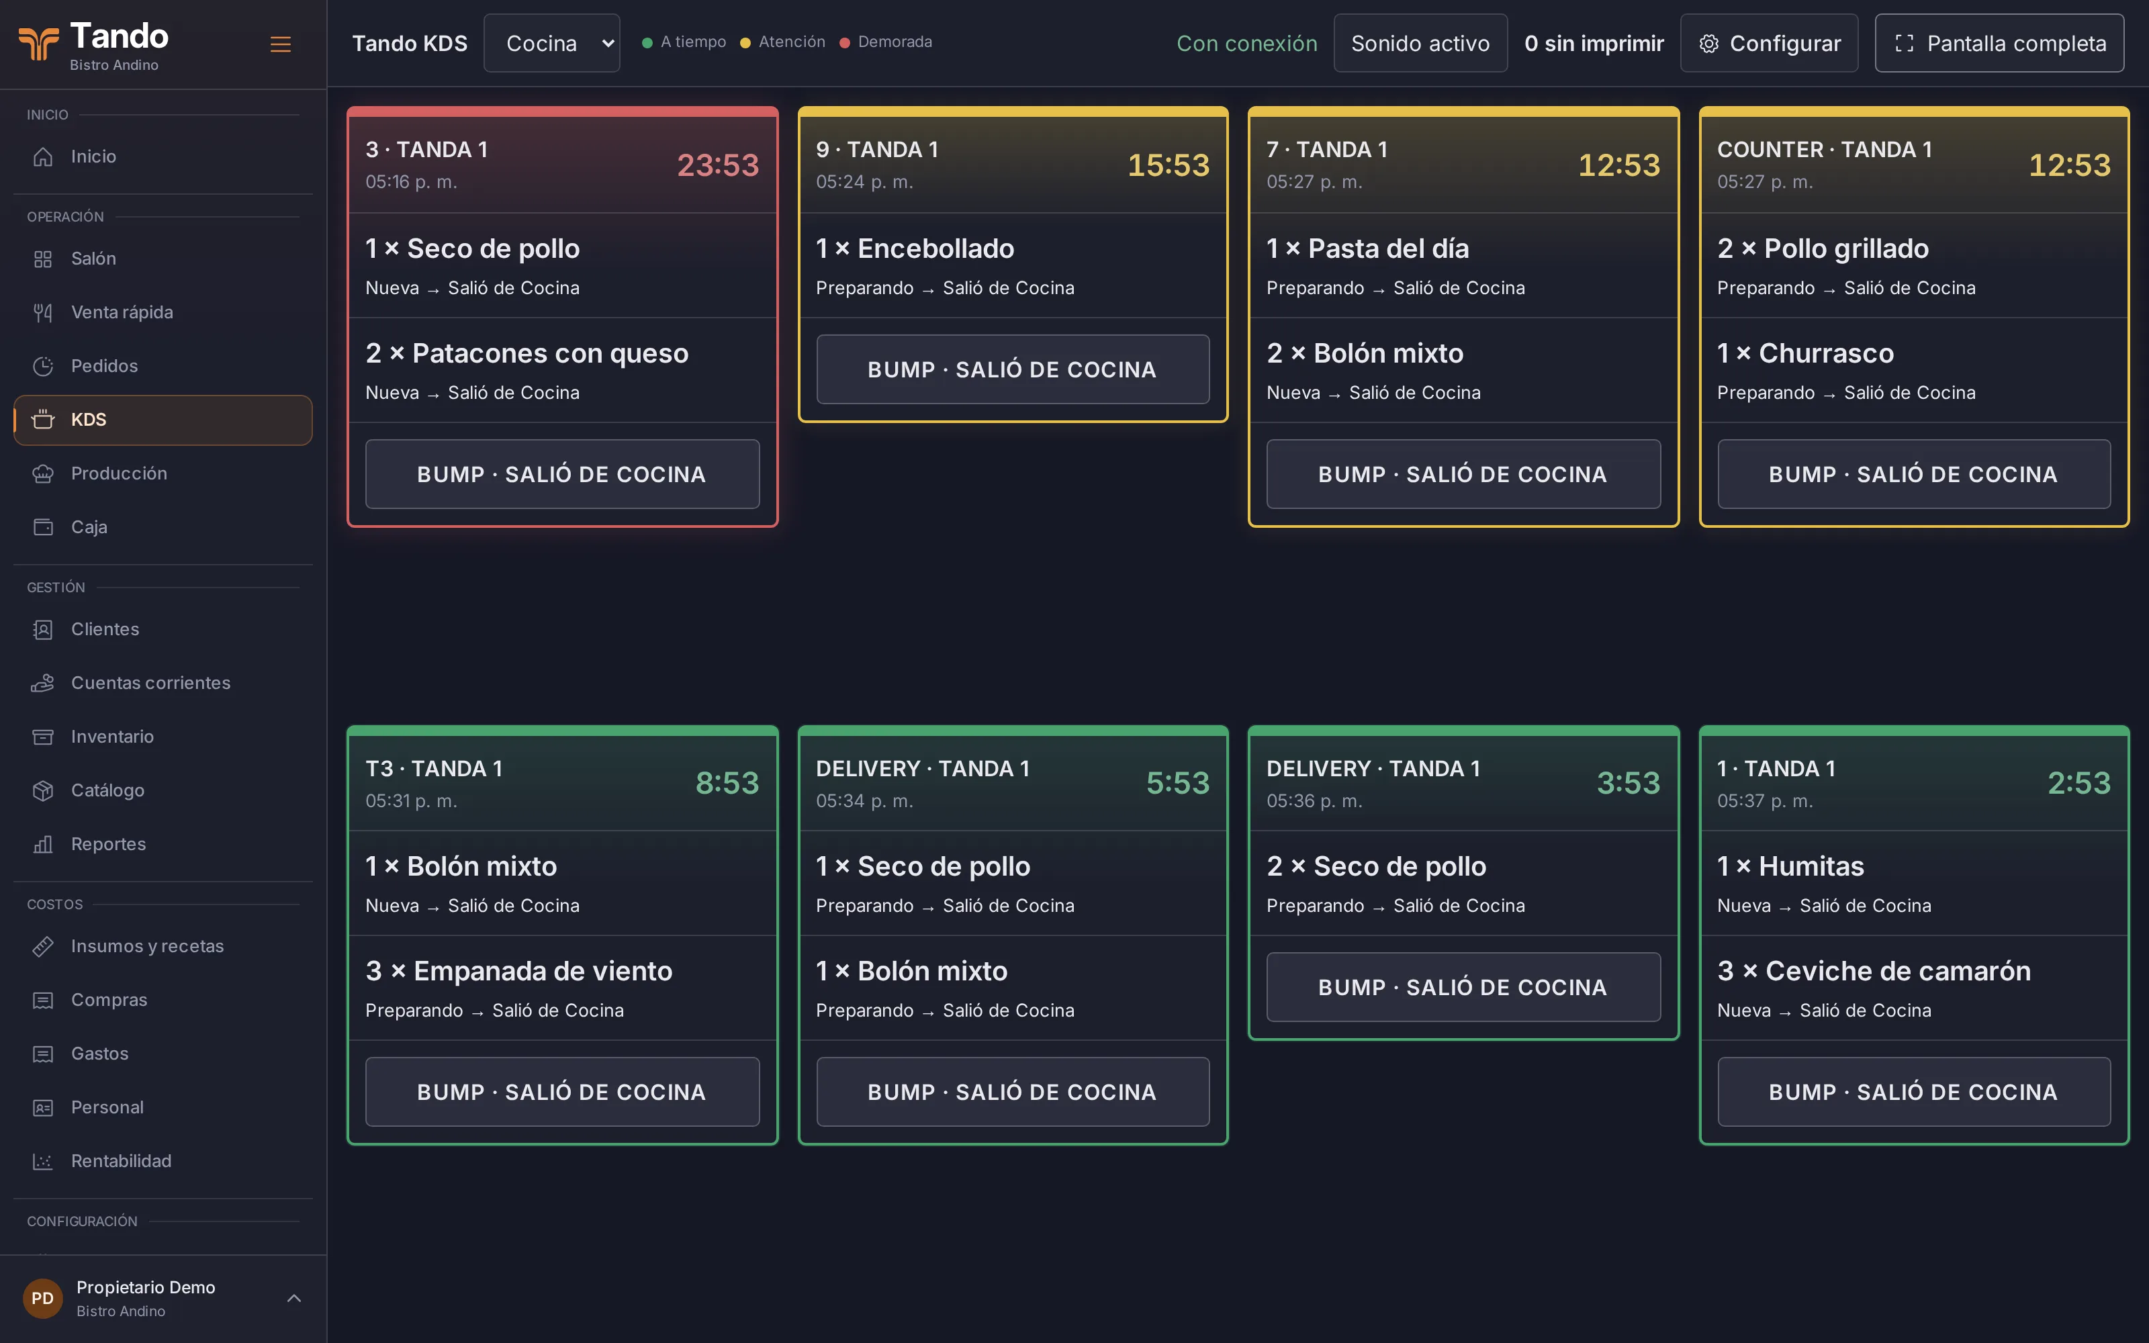Click the Clientes contact icon
This screenshot has height=1343, width=2149.
tap(42, 629)
